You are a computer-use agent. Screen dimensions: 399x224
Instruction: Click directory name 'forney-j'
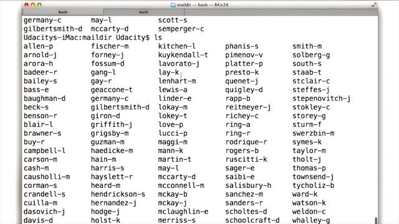(x=107, y=55)
